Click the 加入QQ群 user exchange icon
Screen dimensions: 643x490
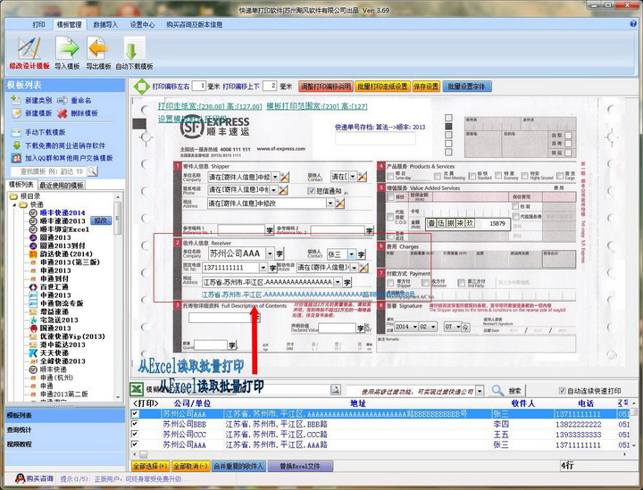pyautogui.click(x=16, y=158)
